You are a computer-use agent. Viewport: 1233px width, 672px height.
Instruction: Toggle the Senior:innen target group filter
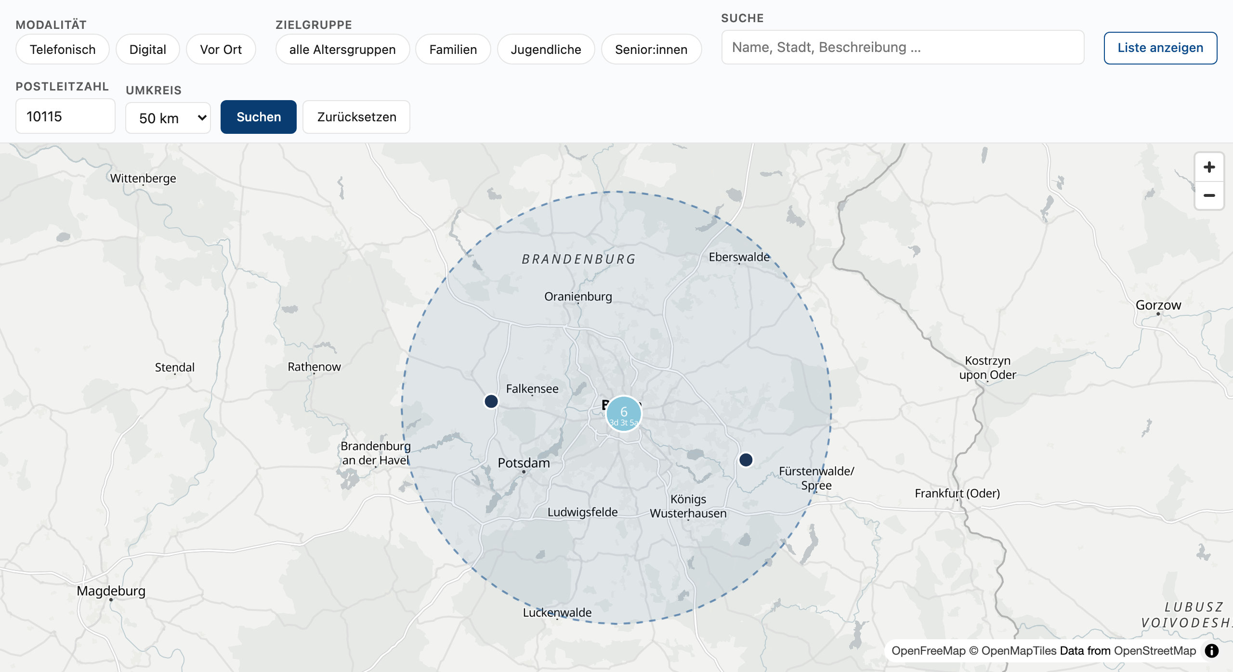(651, 49)
